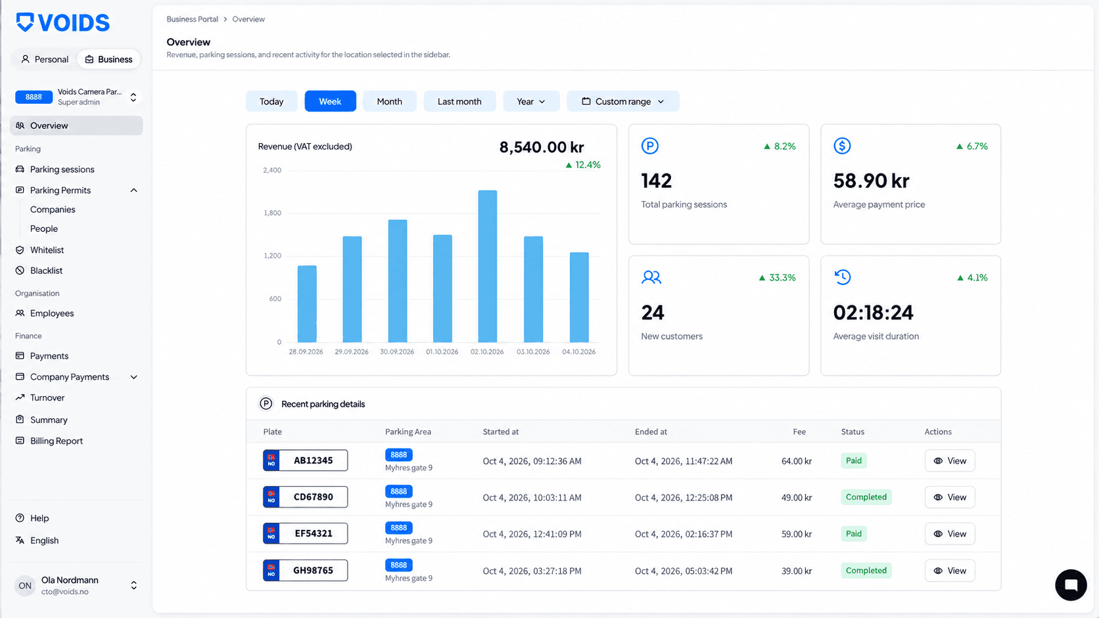Click the Turnover trend icon

(20, 398)
